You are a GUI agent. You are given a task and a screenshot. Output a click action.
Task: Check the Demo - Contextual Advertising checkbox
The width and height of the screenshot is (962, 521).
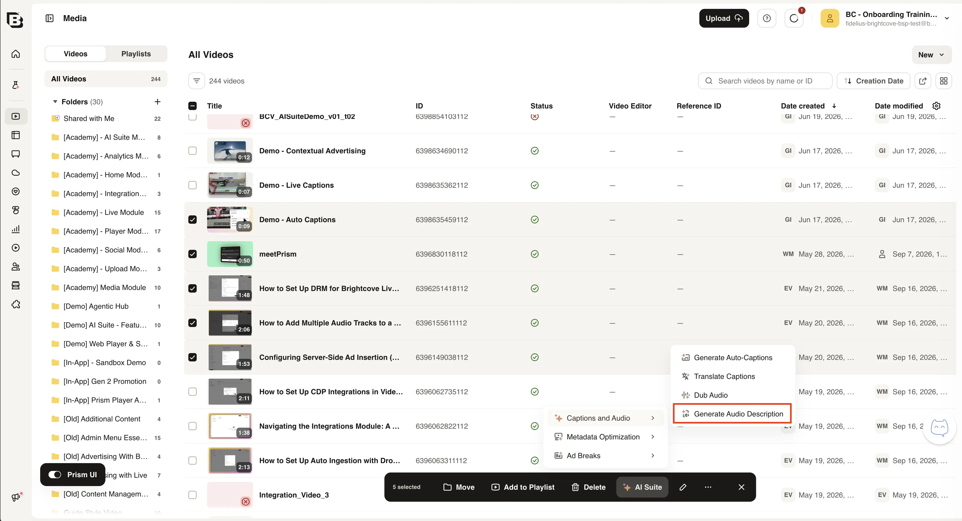[192, 151]
